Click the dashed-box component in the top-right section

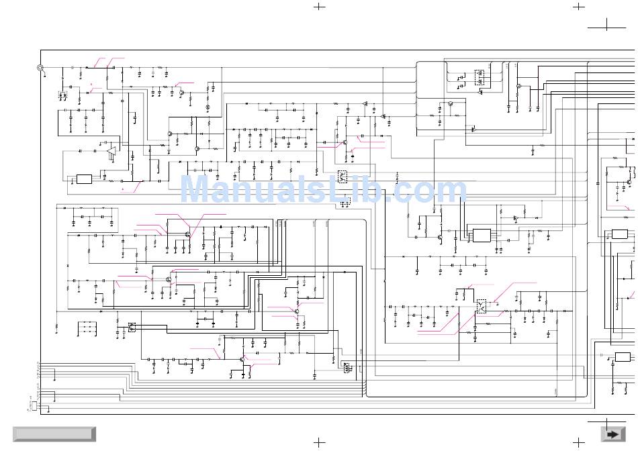480,77
